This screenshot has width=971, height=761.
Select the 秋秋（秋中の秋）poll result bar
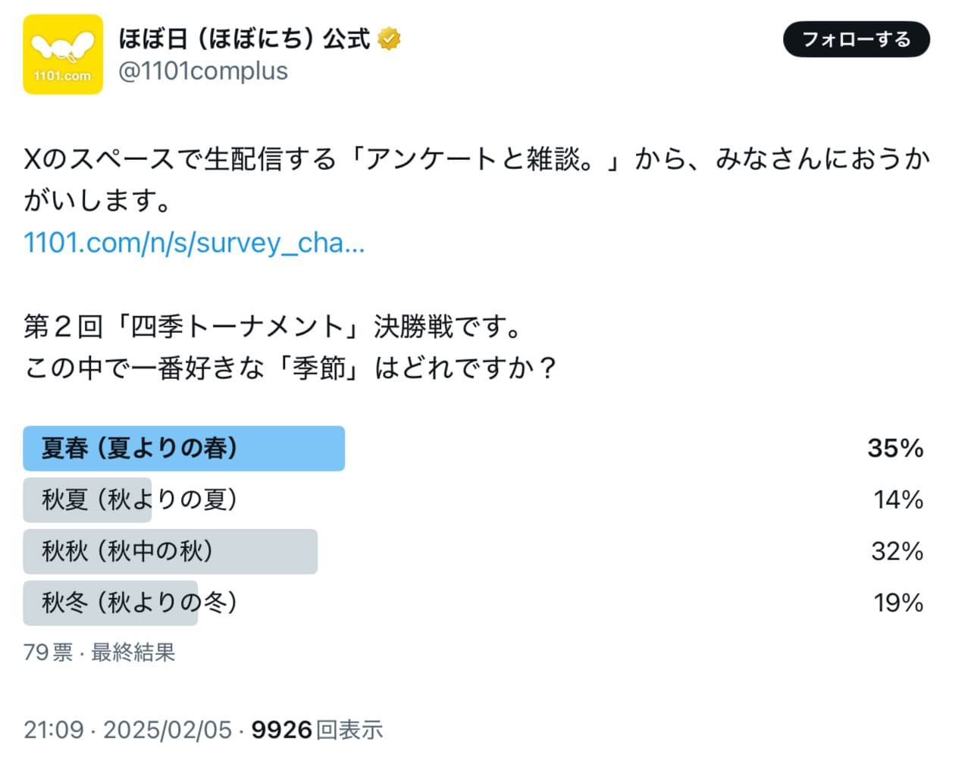coord(170,551)
